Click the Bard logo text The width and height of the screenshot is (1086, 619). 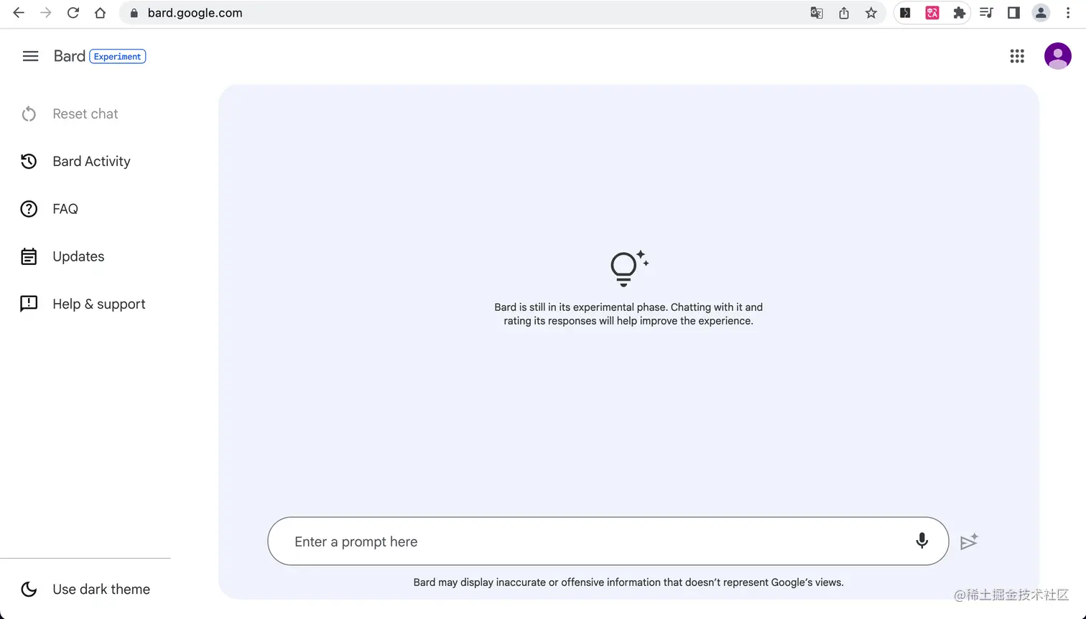pos(69,56)
